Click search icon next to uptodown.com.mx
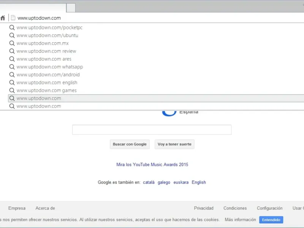 [12, 43]
